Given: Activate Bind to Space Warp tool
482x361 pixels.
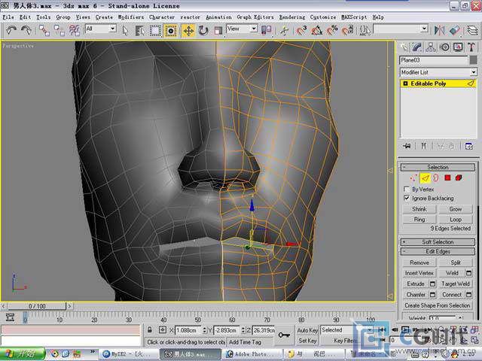Looking at the screenshot, I should tap(74, 30).
